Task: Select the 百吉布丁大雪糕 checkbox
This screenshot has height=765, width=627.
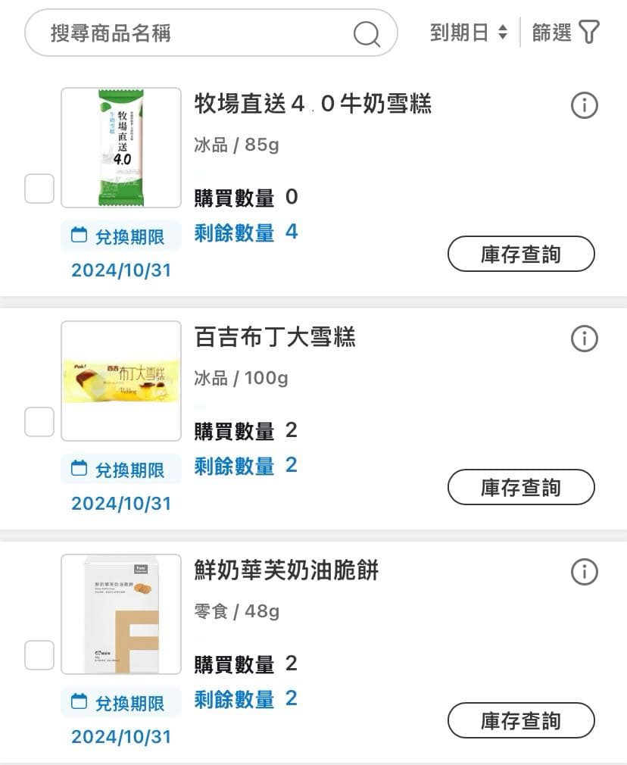Action: point(39,422)
